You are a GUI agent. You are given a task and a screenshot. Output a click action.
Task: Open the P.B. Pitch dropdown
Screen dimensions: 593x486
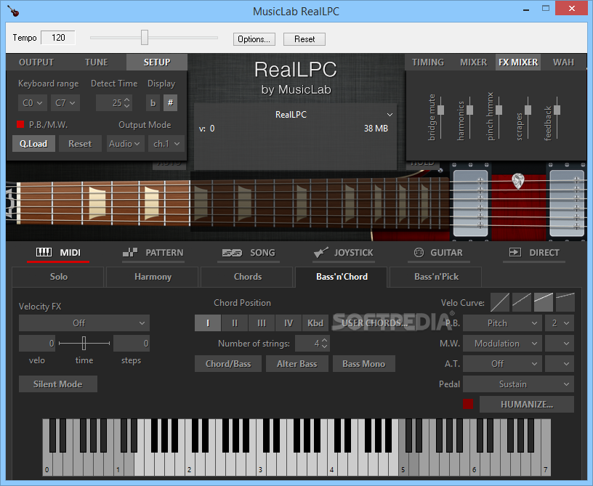click(x=502, y=323)
